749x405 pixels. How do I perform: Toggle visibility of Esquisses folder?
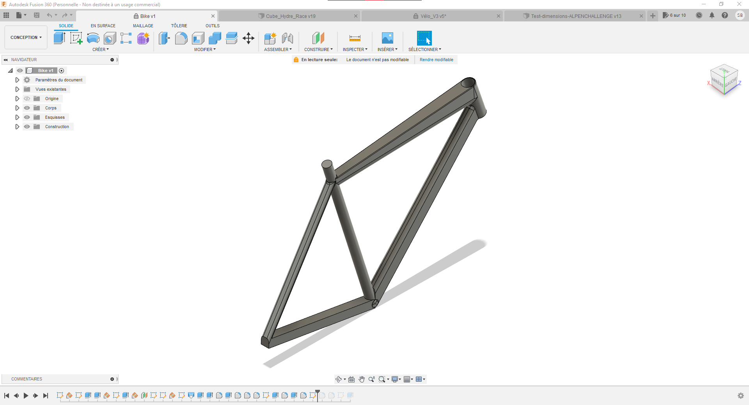pos(27,117)
